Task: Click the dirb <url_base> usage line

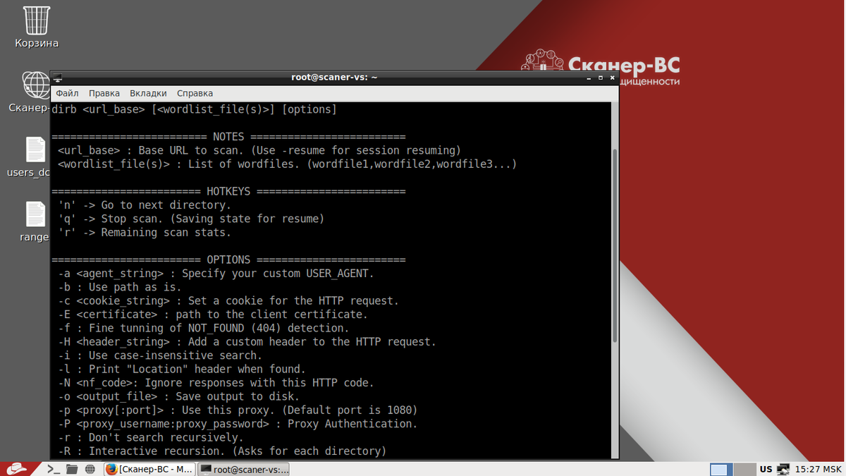Action: (195, 109)
